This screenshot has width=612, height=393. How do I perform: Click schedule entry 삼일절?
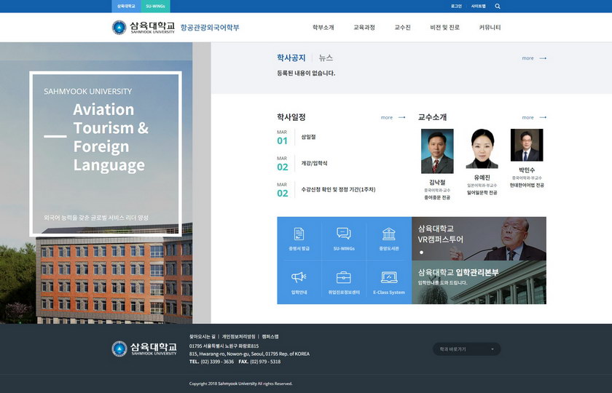pos(308,137)
